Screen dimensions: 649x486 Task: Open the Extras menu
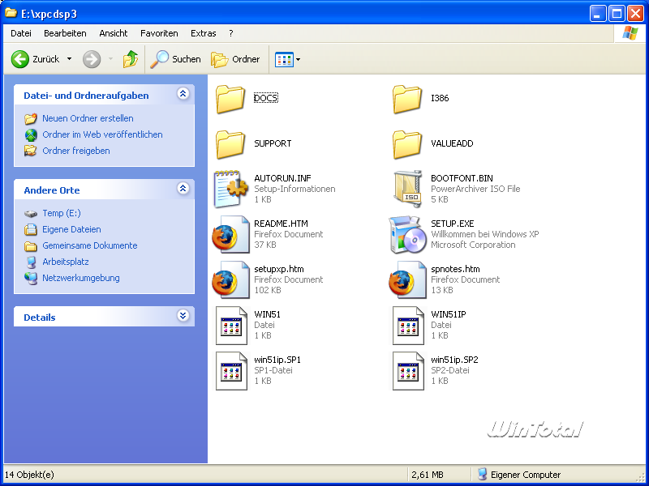tap(204, 33)
